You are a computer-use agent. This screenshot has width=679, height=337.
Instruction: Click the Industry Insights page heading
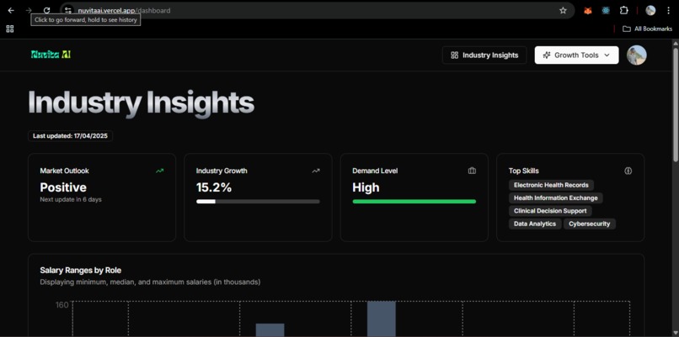[142, 103]
